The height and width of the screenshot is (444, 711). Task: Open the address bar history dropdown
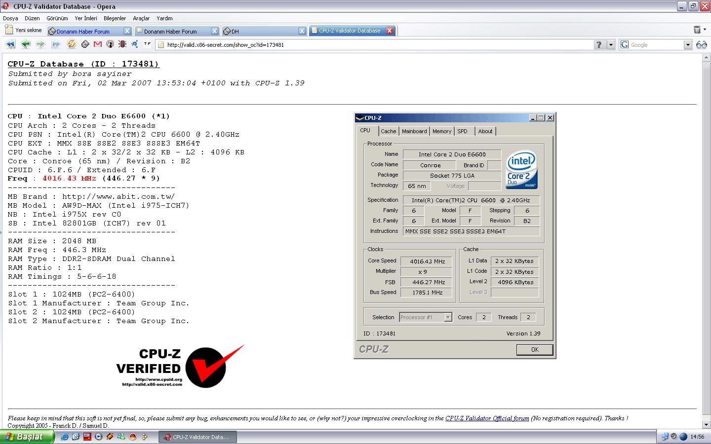coord(611,45)
